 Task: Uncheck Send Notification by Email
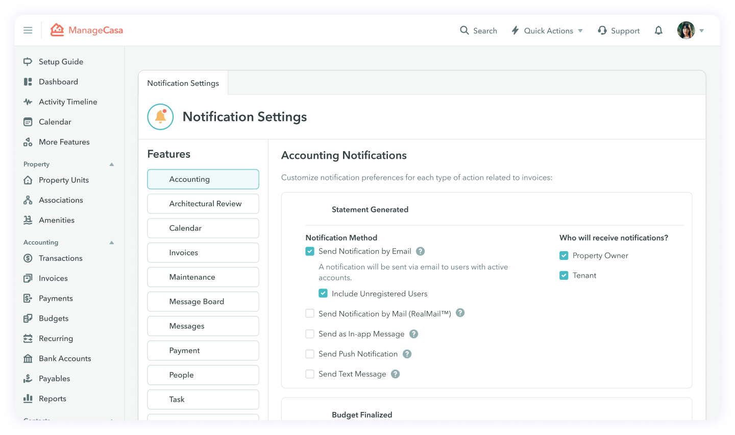pyautogui.click(x=310, y=251)
